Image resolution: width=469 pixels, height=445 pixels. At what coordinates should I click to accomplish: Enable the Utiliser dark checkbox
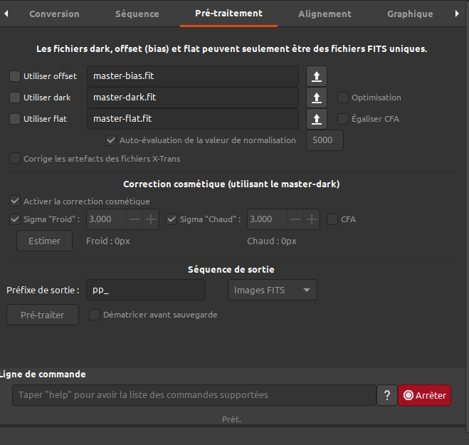pyautogui.click(x=15, y=98)
